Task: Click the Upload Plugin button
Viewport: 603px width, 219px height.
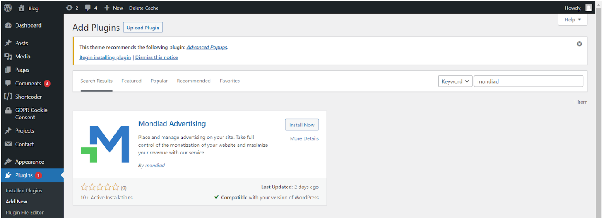Action: pyautogui.click(x=143, y=28)
